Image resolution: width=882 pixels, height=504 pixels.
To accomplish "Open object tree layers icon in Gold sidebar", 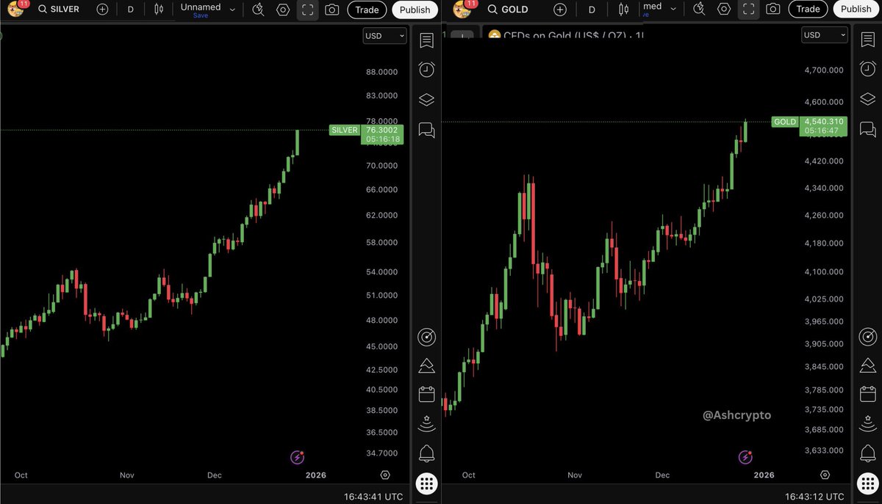I will [x=867, y=100].
